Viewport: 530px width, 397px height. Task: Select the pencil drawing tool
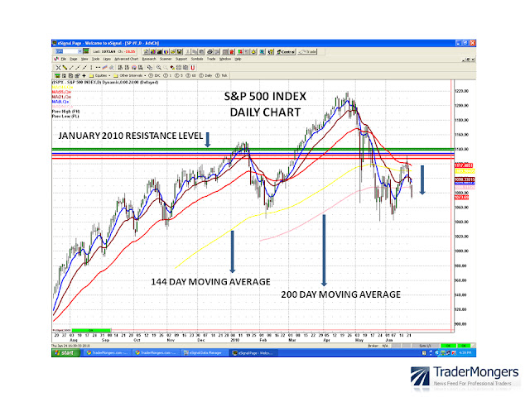pos(65,68)
